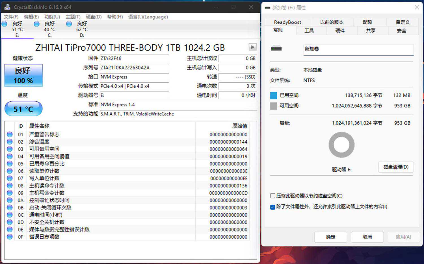424x264 pixels.
Task: Select the C: drive status icon
Action: click(36, 24)
